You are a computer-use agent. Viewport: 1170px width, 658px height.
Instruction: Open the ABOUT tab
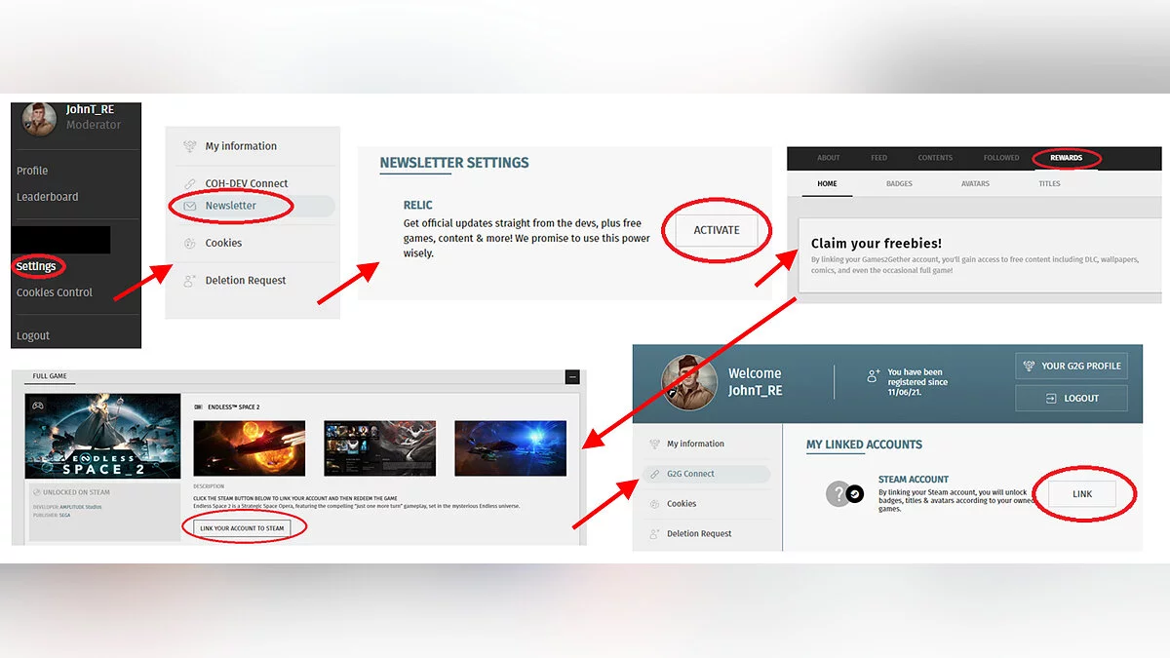point(829,158)
